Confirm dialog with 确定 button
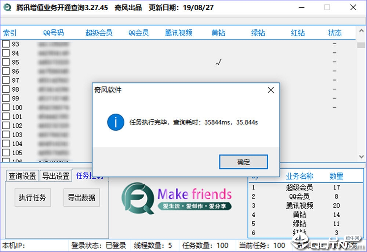Image resolution: width=367 pixels, height=252 pixels. click(243, 162)
